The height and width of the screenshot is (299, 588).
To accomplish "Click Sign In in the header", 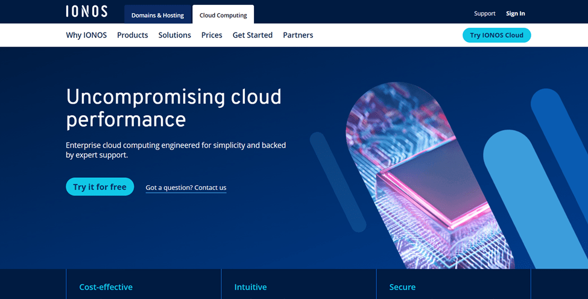I will tap(515, 13).
